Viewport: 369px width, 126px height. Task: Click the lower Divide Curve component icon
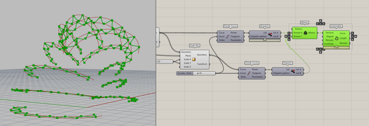249,73
